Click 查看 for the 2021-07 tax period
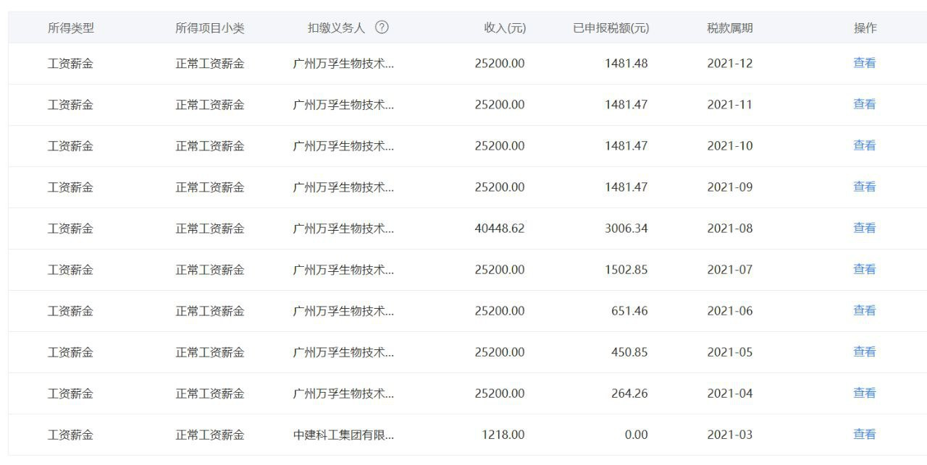The width and height of the screenshot is (927, 465). [x=865, y=269]
